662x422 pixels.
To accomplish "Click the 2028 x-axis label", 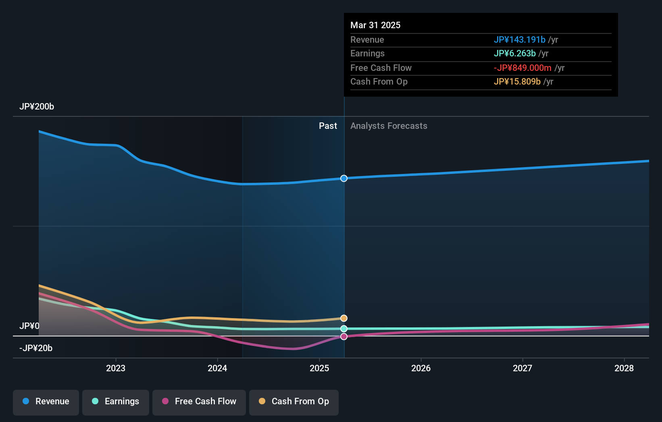I will pyautogui.click(x=624, y=368).
